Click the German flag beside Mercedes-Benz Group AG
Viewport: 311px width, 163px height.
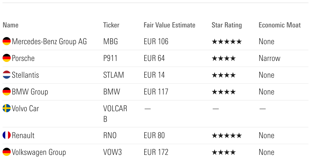coord(7,41)
